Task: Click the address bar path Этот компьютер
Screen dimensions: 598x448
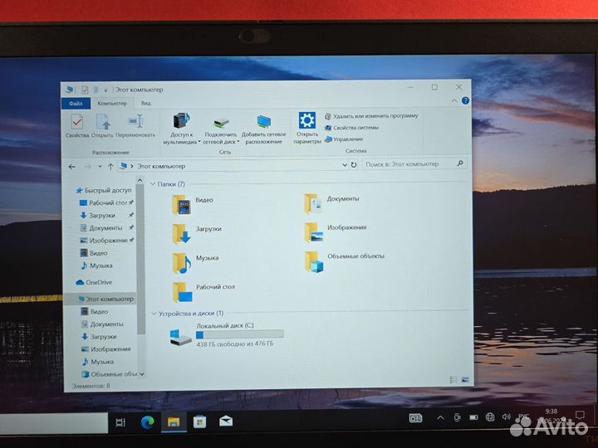Action: [161, 166]
